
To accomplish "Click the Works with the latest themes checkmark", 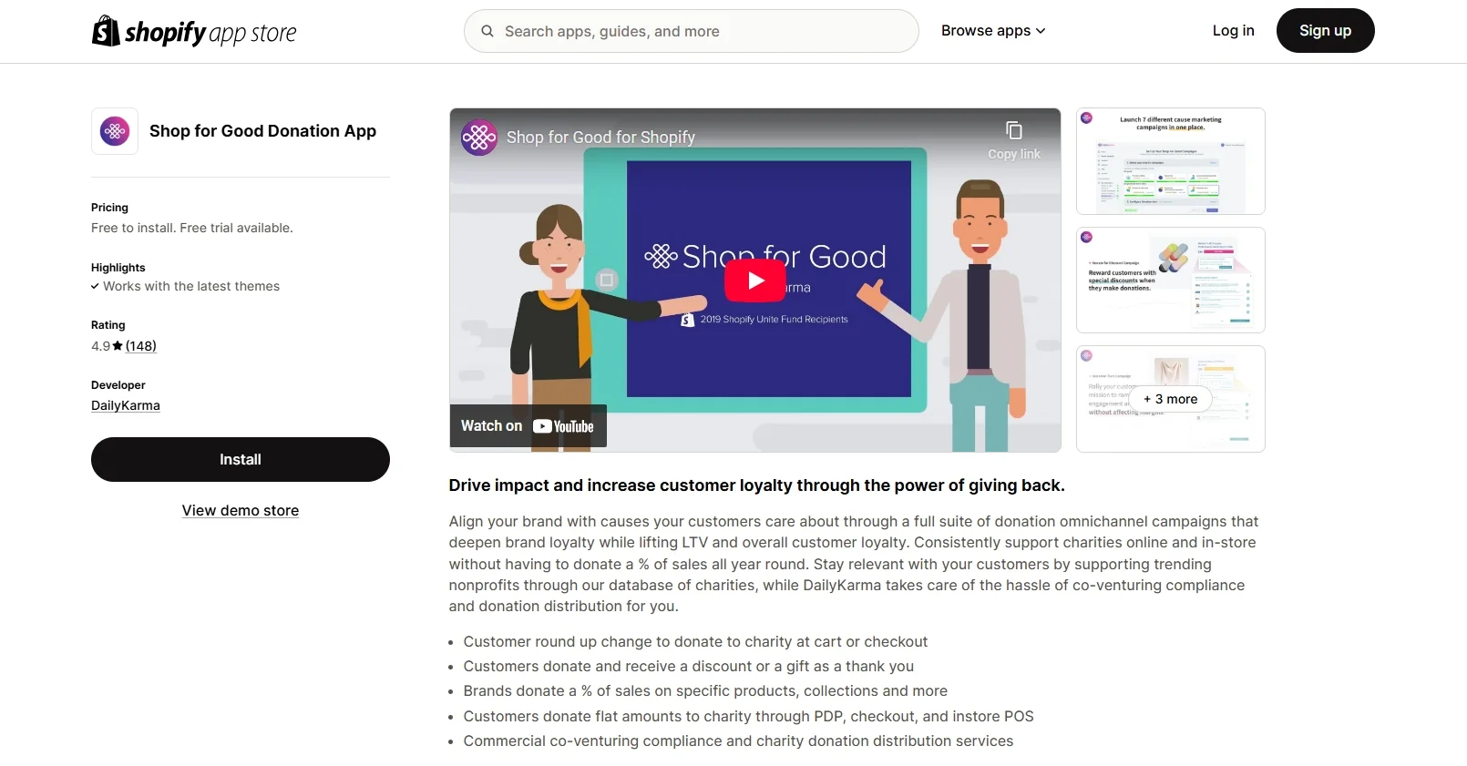I will [95, 286].
